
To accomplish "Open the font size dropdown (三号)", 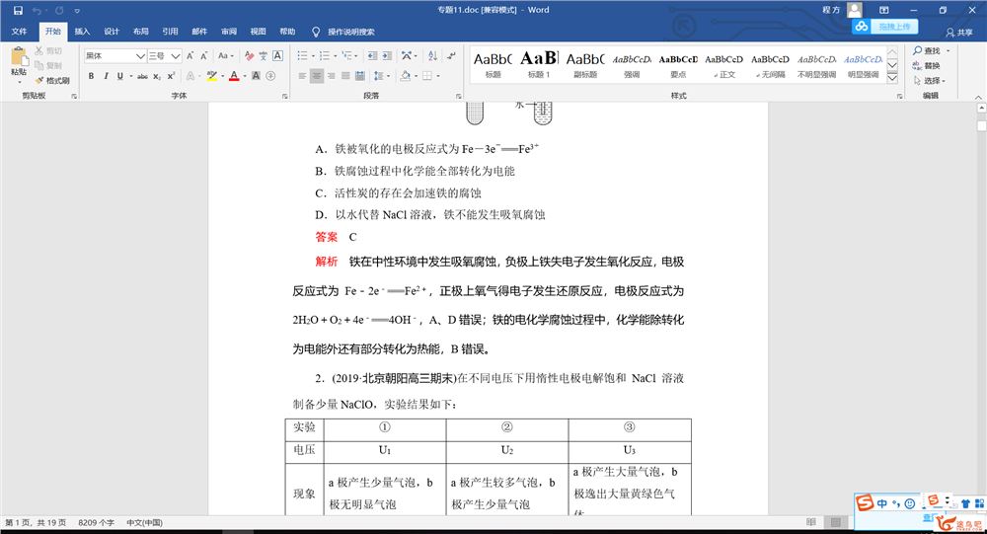I will pos(176,56).
